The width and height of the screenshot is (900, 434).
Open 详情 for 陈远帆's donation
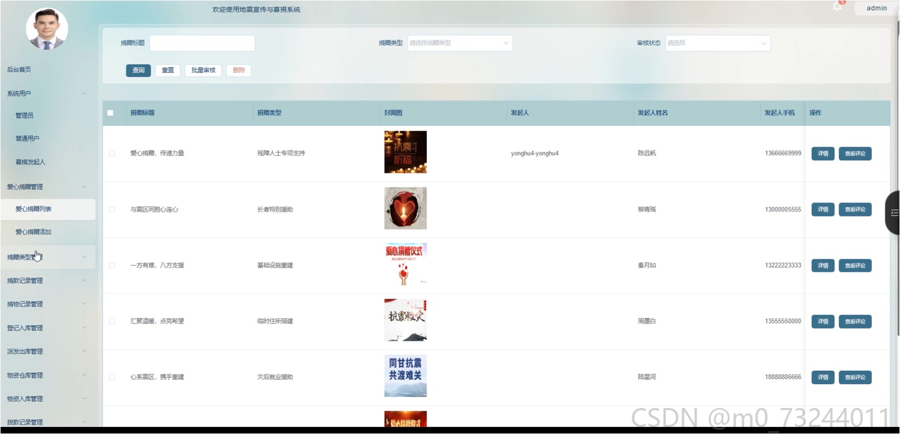tap(823, 154)
